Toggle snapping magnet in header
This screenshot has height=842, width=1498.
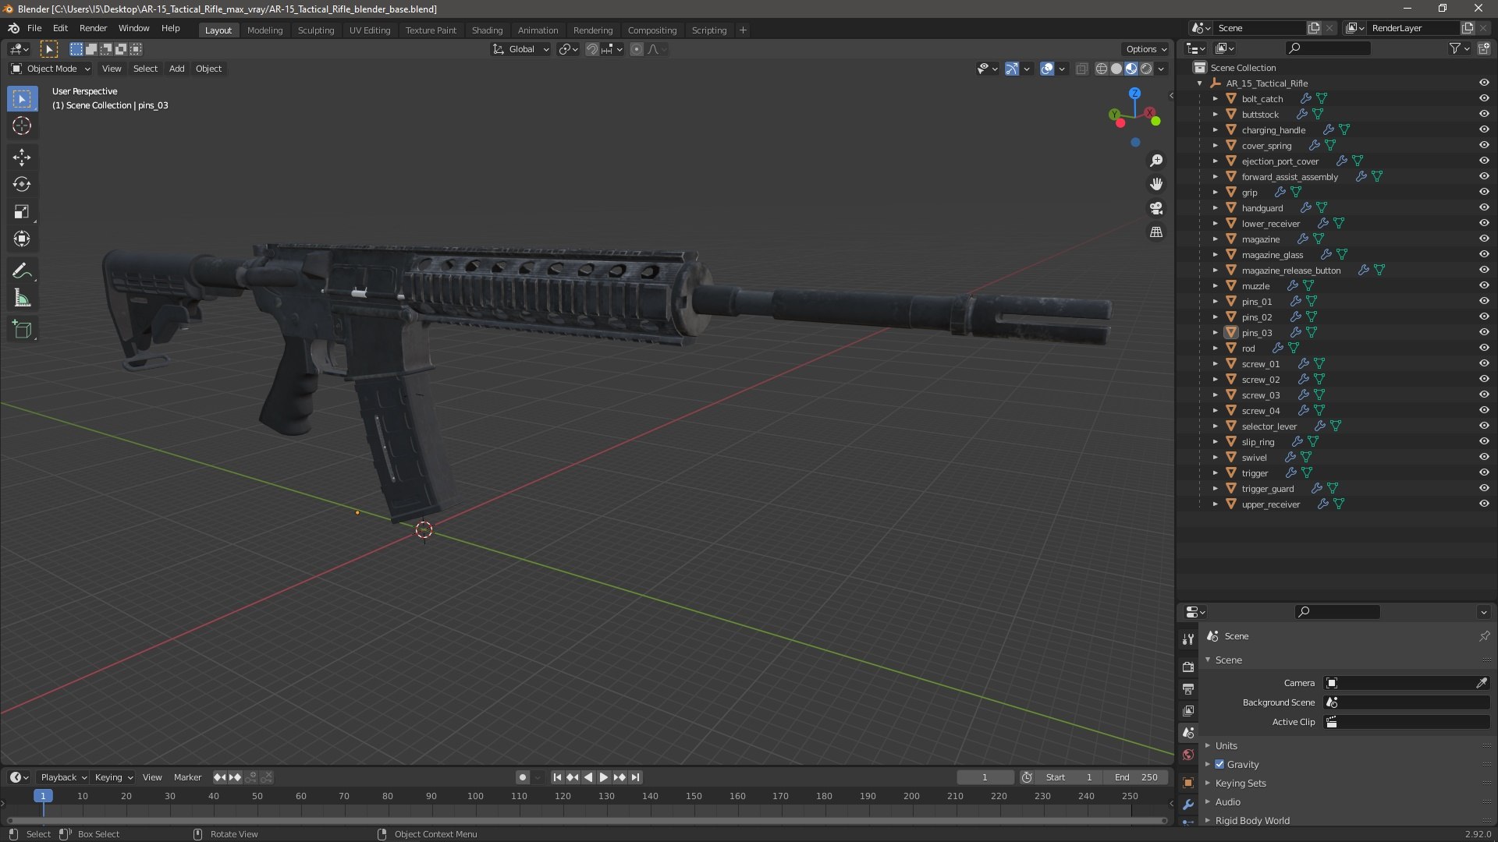(x=592, y=49)
